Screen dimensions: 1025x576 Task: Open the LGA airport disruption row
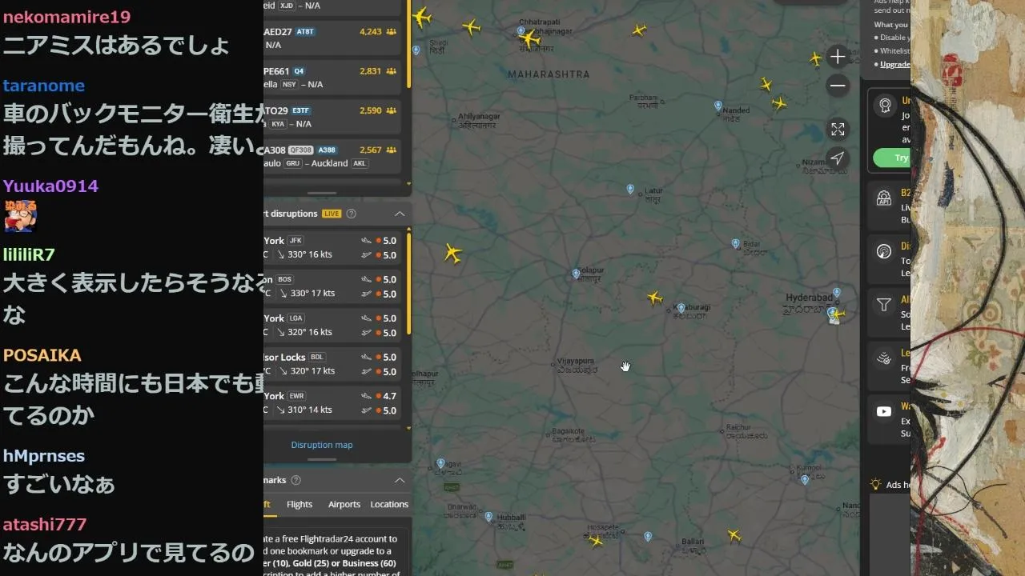coord(332,325)
